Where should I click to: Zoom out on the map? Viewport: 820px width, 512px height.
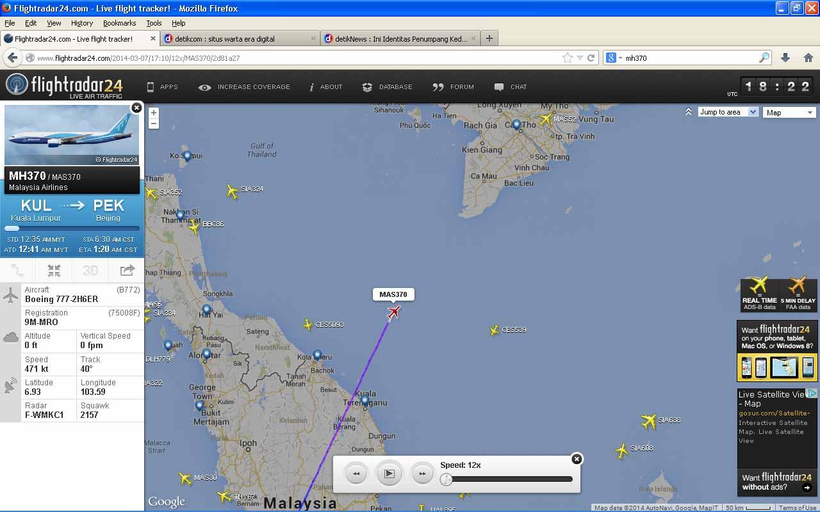153,124
